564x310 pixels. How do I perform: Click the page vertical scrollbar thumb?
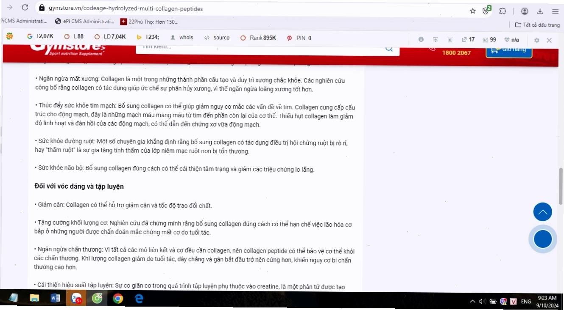tap(561, 187)
